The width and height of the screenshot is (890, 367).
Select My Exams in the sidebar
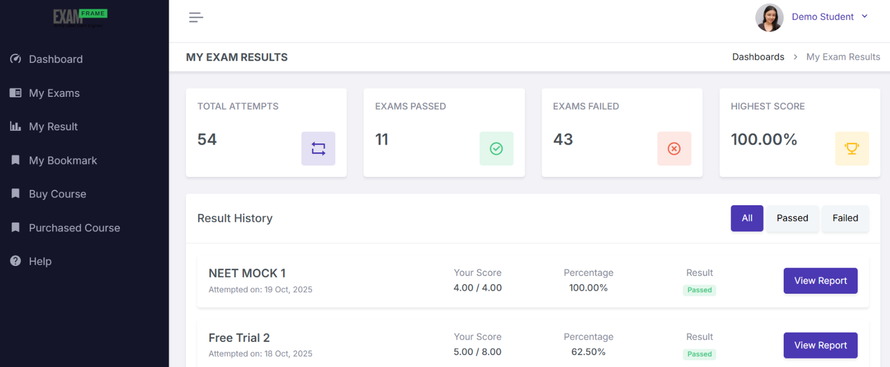tap(53, 93)
